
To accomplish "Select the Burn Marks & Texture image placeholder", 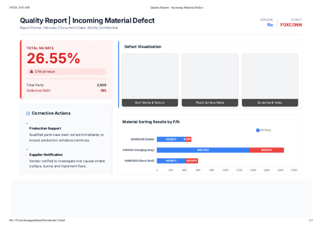I will coord(150,80).
